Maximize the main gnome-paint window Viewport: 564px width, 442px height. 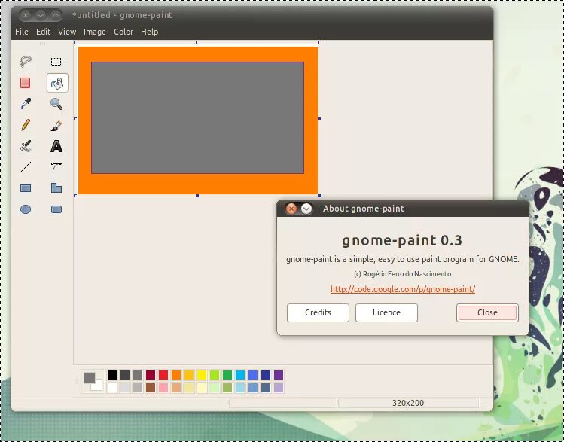[56, 15]
